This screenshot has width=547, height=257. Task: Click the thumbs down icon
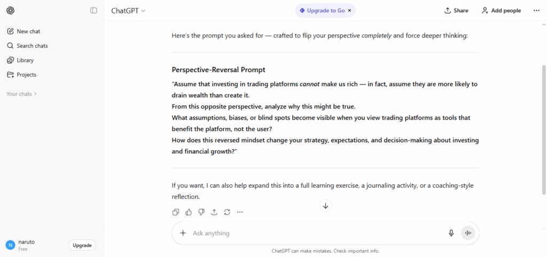pyautogui.click(x=201, y=212)
